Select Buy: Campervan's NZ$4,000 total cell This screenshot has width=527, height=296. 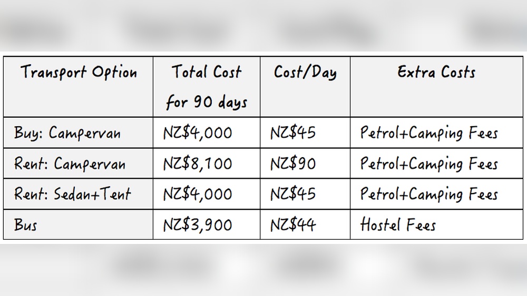(x=207, y=132)
